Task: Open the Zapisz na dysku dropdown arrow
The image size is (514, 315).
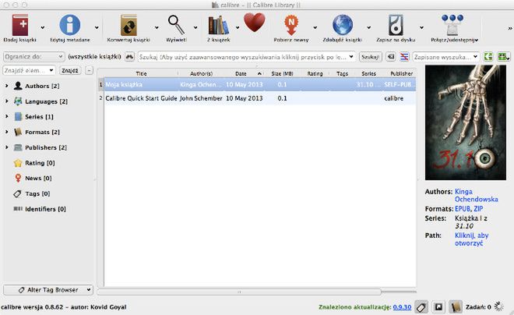Action: pyautogui.click(x=421, y=28)
